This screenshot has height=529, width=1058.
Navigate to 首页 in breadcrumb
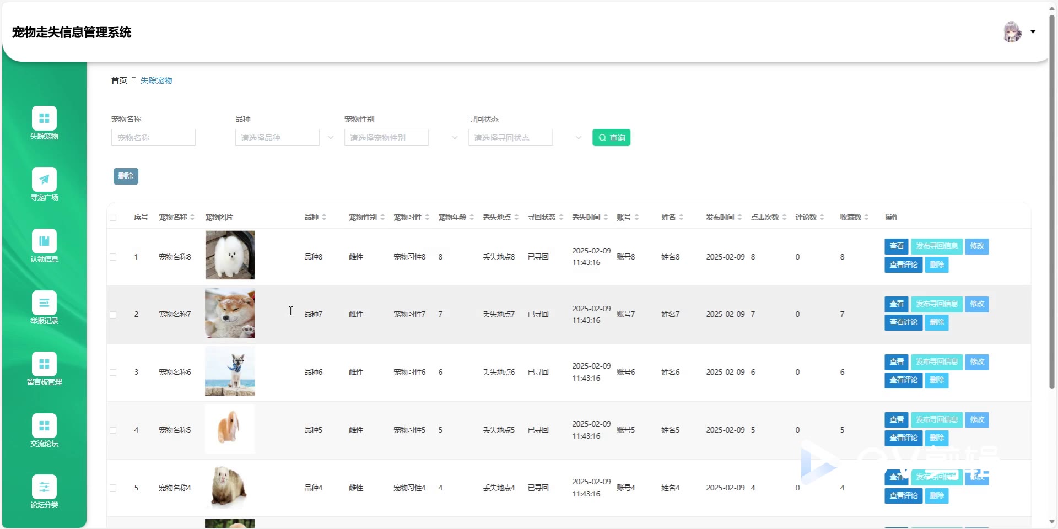pyautogui.click(x=119, y=80)
